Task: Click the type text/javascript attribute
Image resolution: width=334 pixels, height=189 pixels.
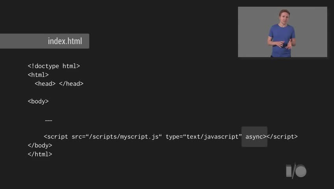Action: [204, 137]
